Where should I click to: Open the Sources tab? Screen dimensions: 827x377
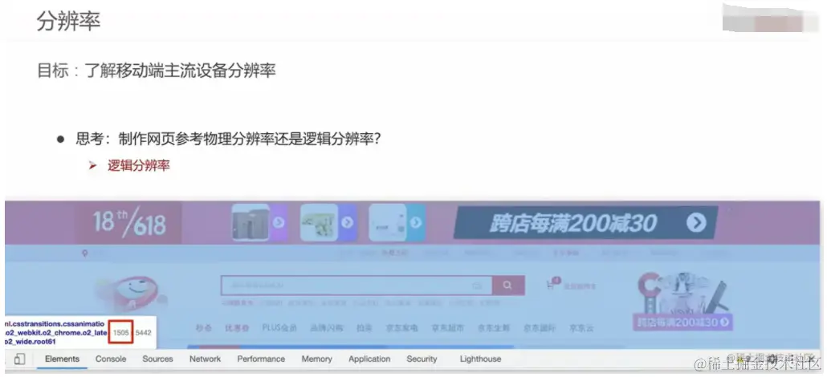click(x=157, y=359)
